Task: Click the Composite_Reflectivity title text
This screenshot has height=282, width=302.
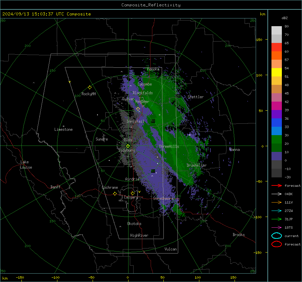Action: pos(151,5)
